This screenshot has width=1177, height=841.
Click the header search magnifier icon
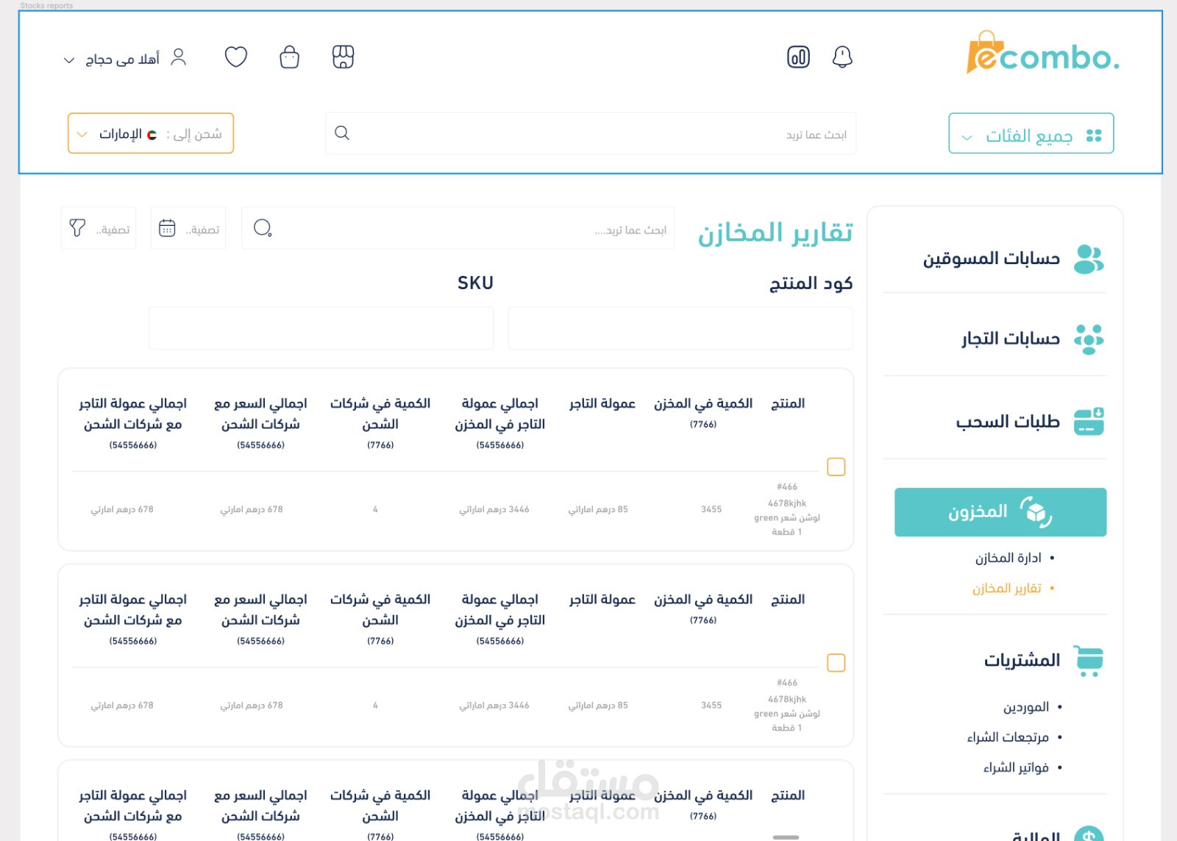coord(342,133)
